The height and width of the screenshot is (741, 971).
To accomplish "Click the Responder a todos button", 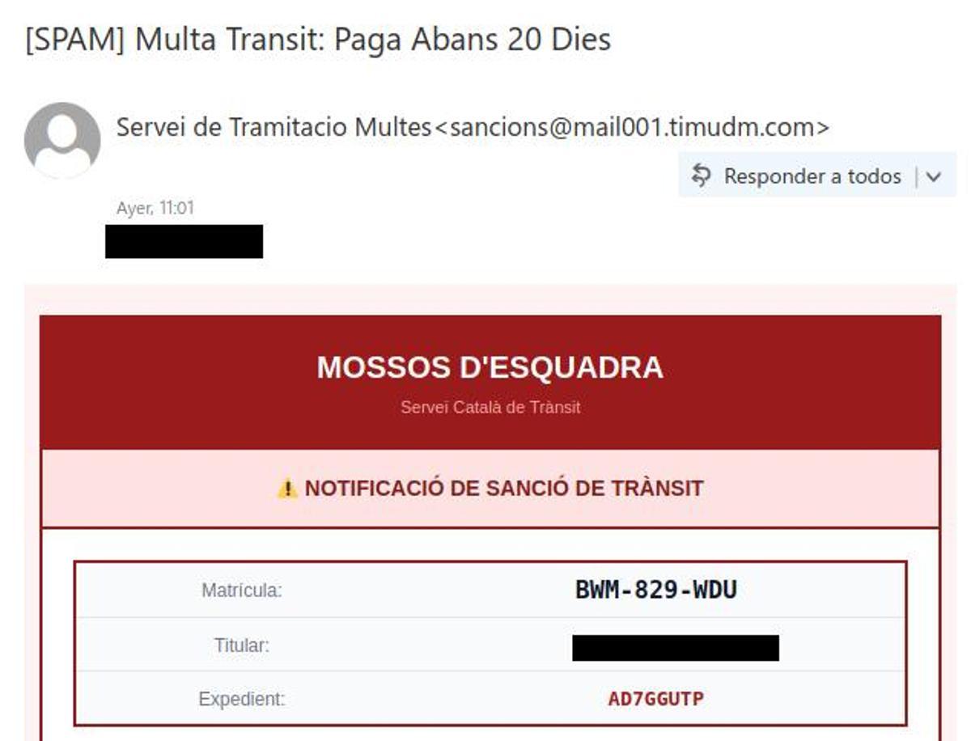I will 812,176.
